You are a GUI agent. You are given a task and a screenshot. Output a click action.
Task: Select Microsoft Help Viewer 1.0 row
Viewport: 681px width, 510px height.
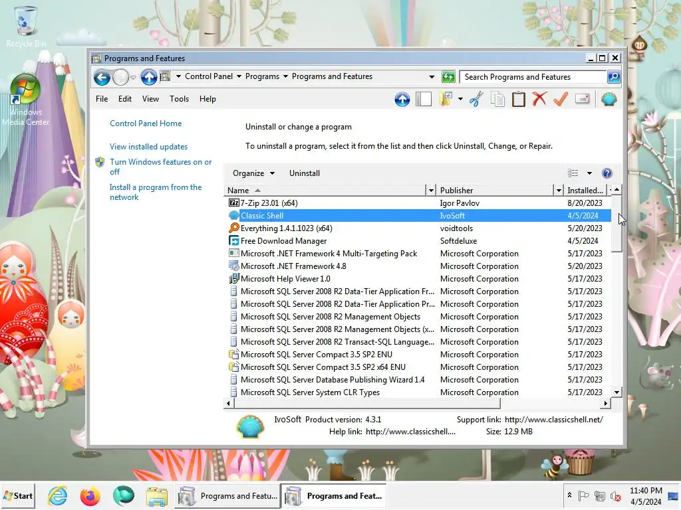click(x=419, y=279)
